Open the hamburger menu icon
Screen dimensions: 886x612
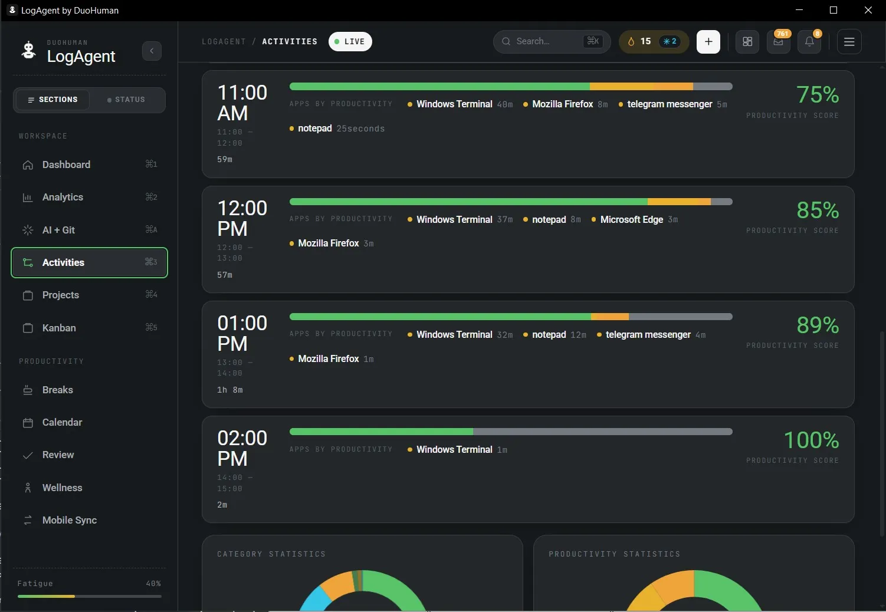849,41
